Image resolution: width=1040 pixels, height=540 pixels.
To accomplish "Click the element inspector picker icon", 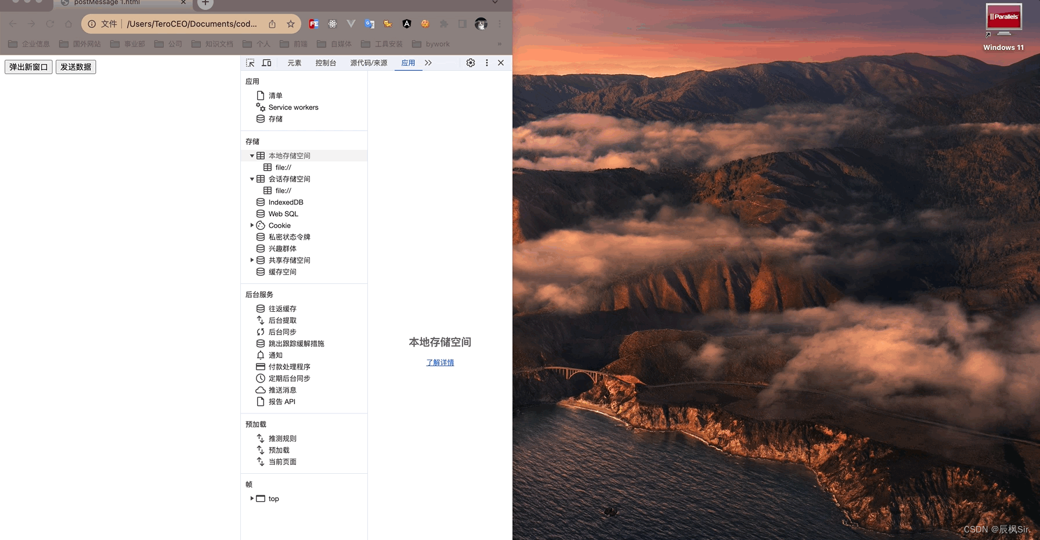I will pos(250,63).
